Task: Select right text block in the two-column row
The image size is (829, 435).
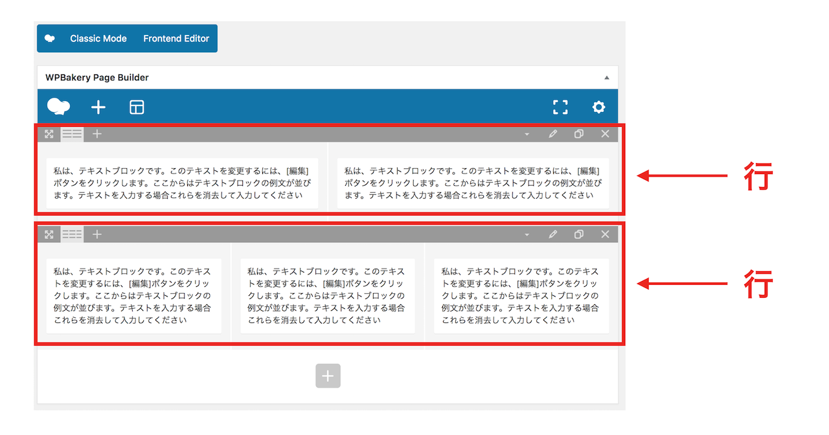Action: (x=473, y=183)
